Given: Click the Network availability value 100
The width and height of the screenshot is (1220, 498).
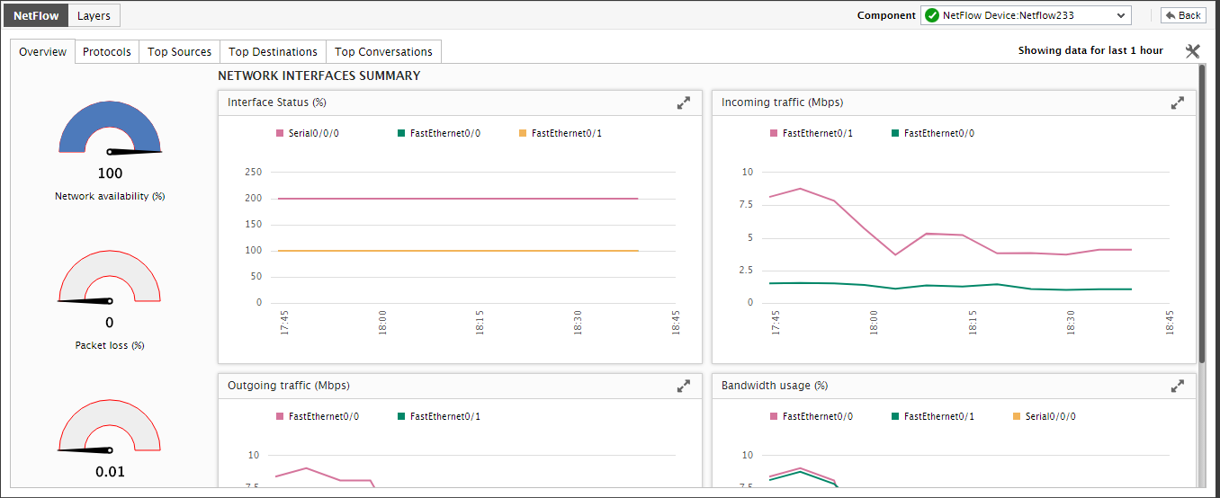Looking at the screenshot, I should [110, 173].
